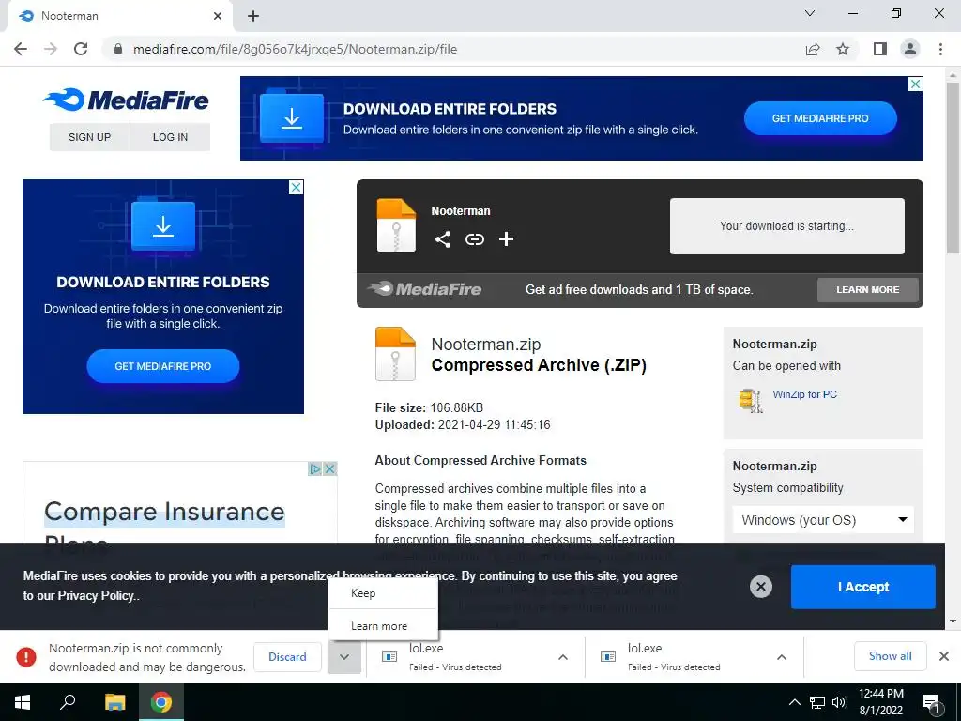Viewport: 961px width, 721px height.
Task: Open the Windows (your OS) dropdown
Action: click(x=823, y=520)
